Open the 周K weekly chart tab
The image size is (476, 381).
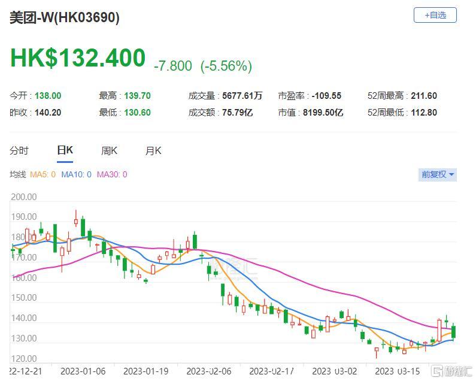tap(110, 150)
